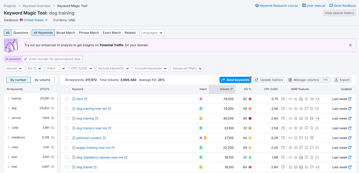This screenshot has width=359, height=173.
Task: Open the Intent filter dropdown
Action: point(56,68)
